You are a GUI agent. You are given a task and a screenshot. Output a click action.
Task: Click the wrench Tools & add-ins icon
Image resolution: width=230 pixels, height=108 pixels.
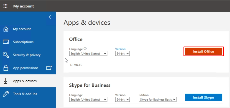6,94
